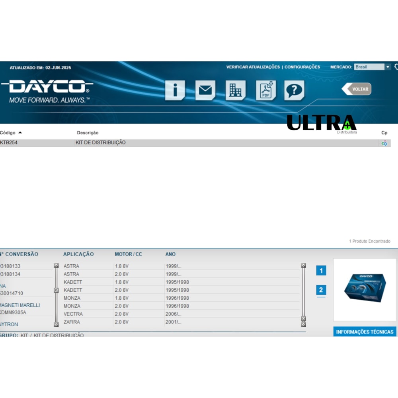Click the component icon in KTB254 row
This screenshot has width=398, height=398.
click(384, 143)
